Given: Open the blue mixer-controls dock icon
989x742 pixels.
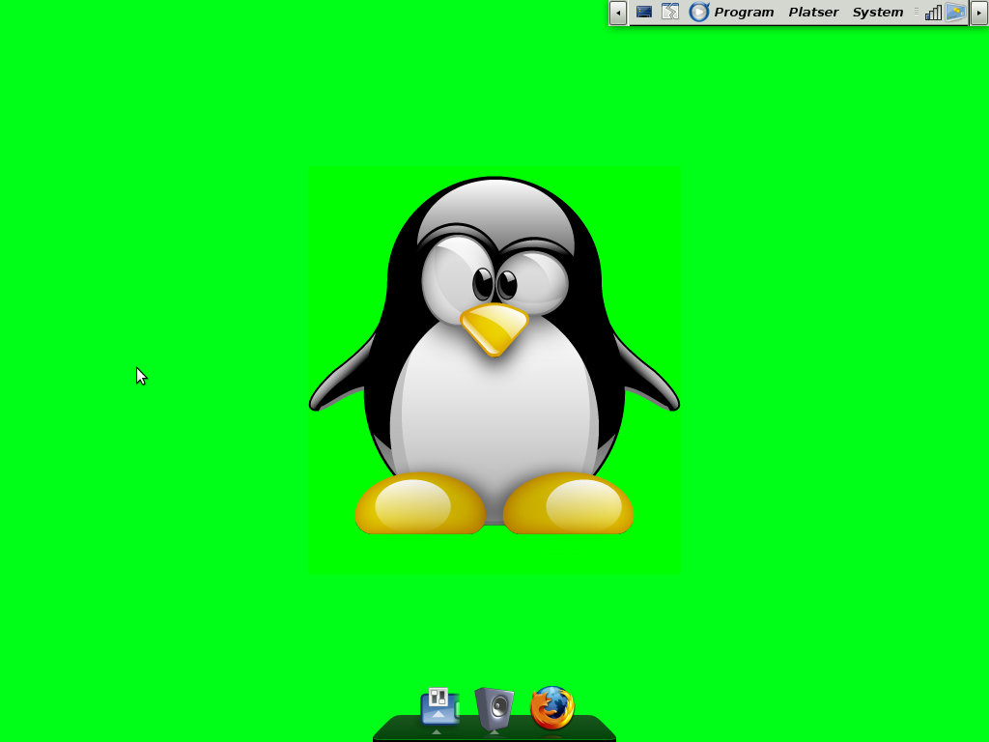Looking at the screenshot, I should point(439,706).
